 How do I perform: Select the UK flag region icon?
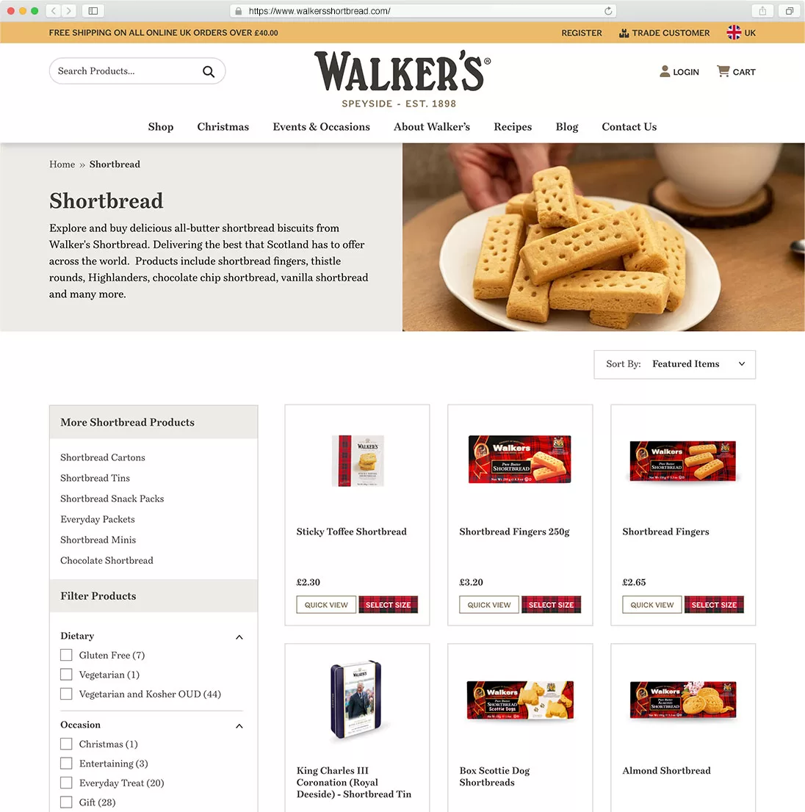(734, 32)
